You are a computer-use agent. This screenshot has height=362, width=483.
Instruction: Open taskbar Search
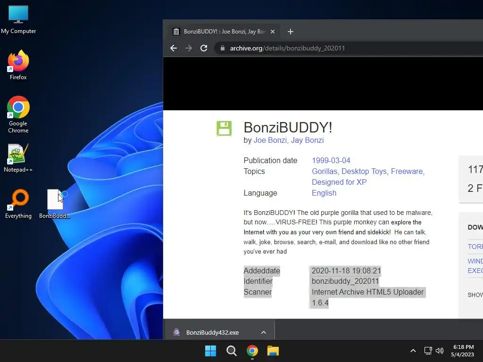pyautogui.click(x=231, y=351)
